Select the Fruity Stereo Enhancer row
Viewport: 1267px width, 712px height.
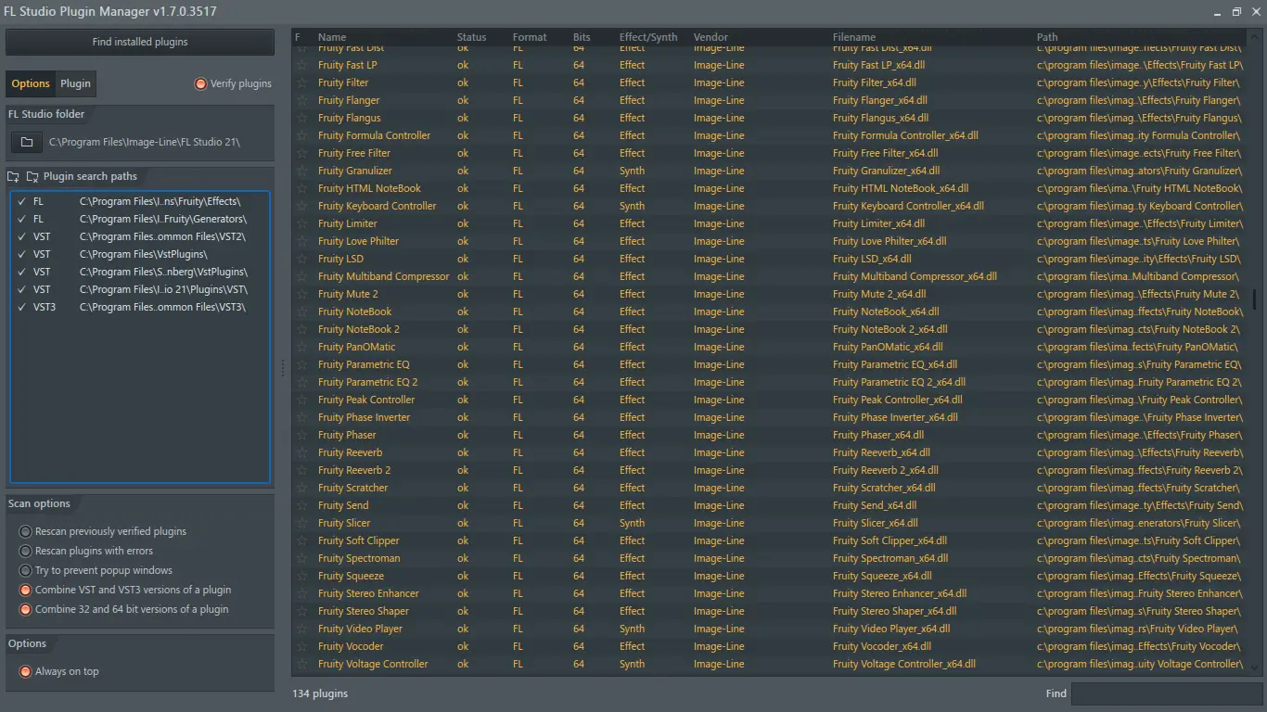coord(770,593)
